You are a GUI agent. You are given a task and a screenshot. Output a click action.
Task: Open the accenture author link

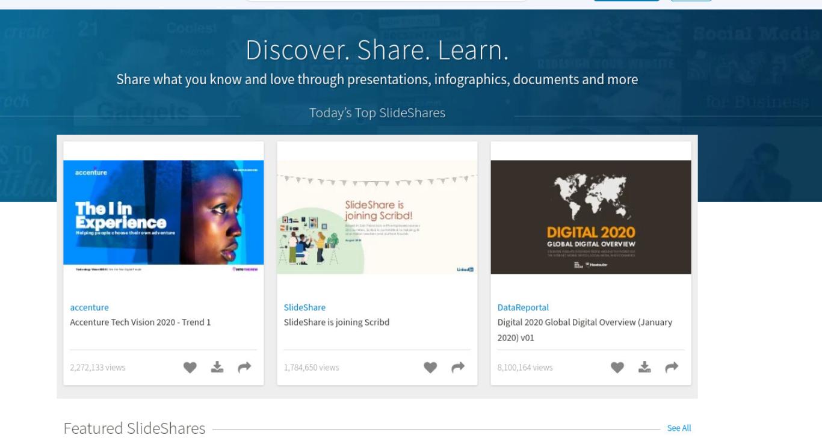point(89,307)
